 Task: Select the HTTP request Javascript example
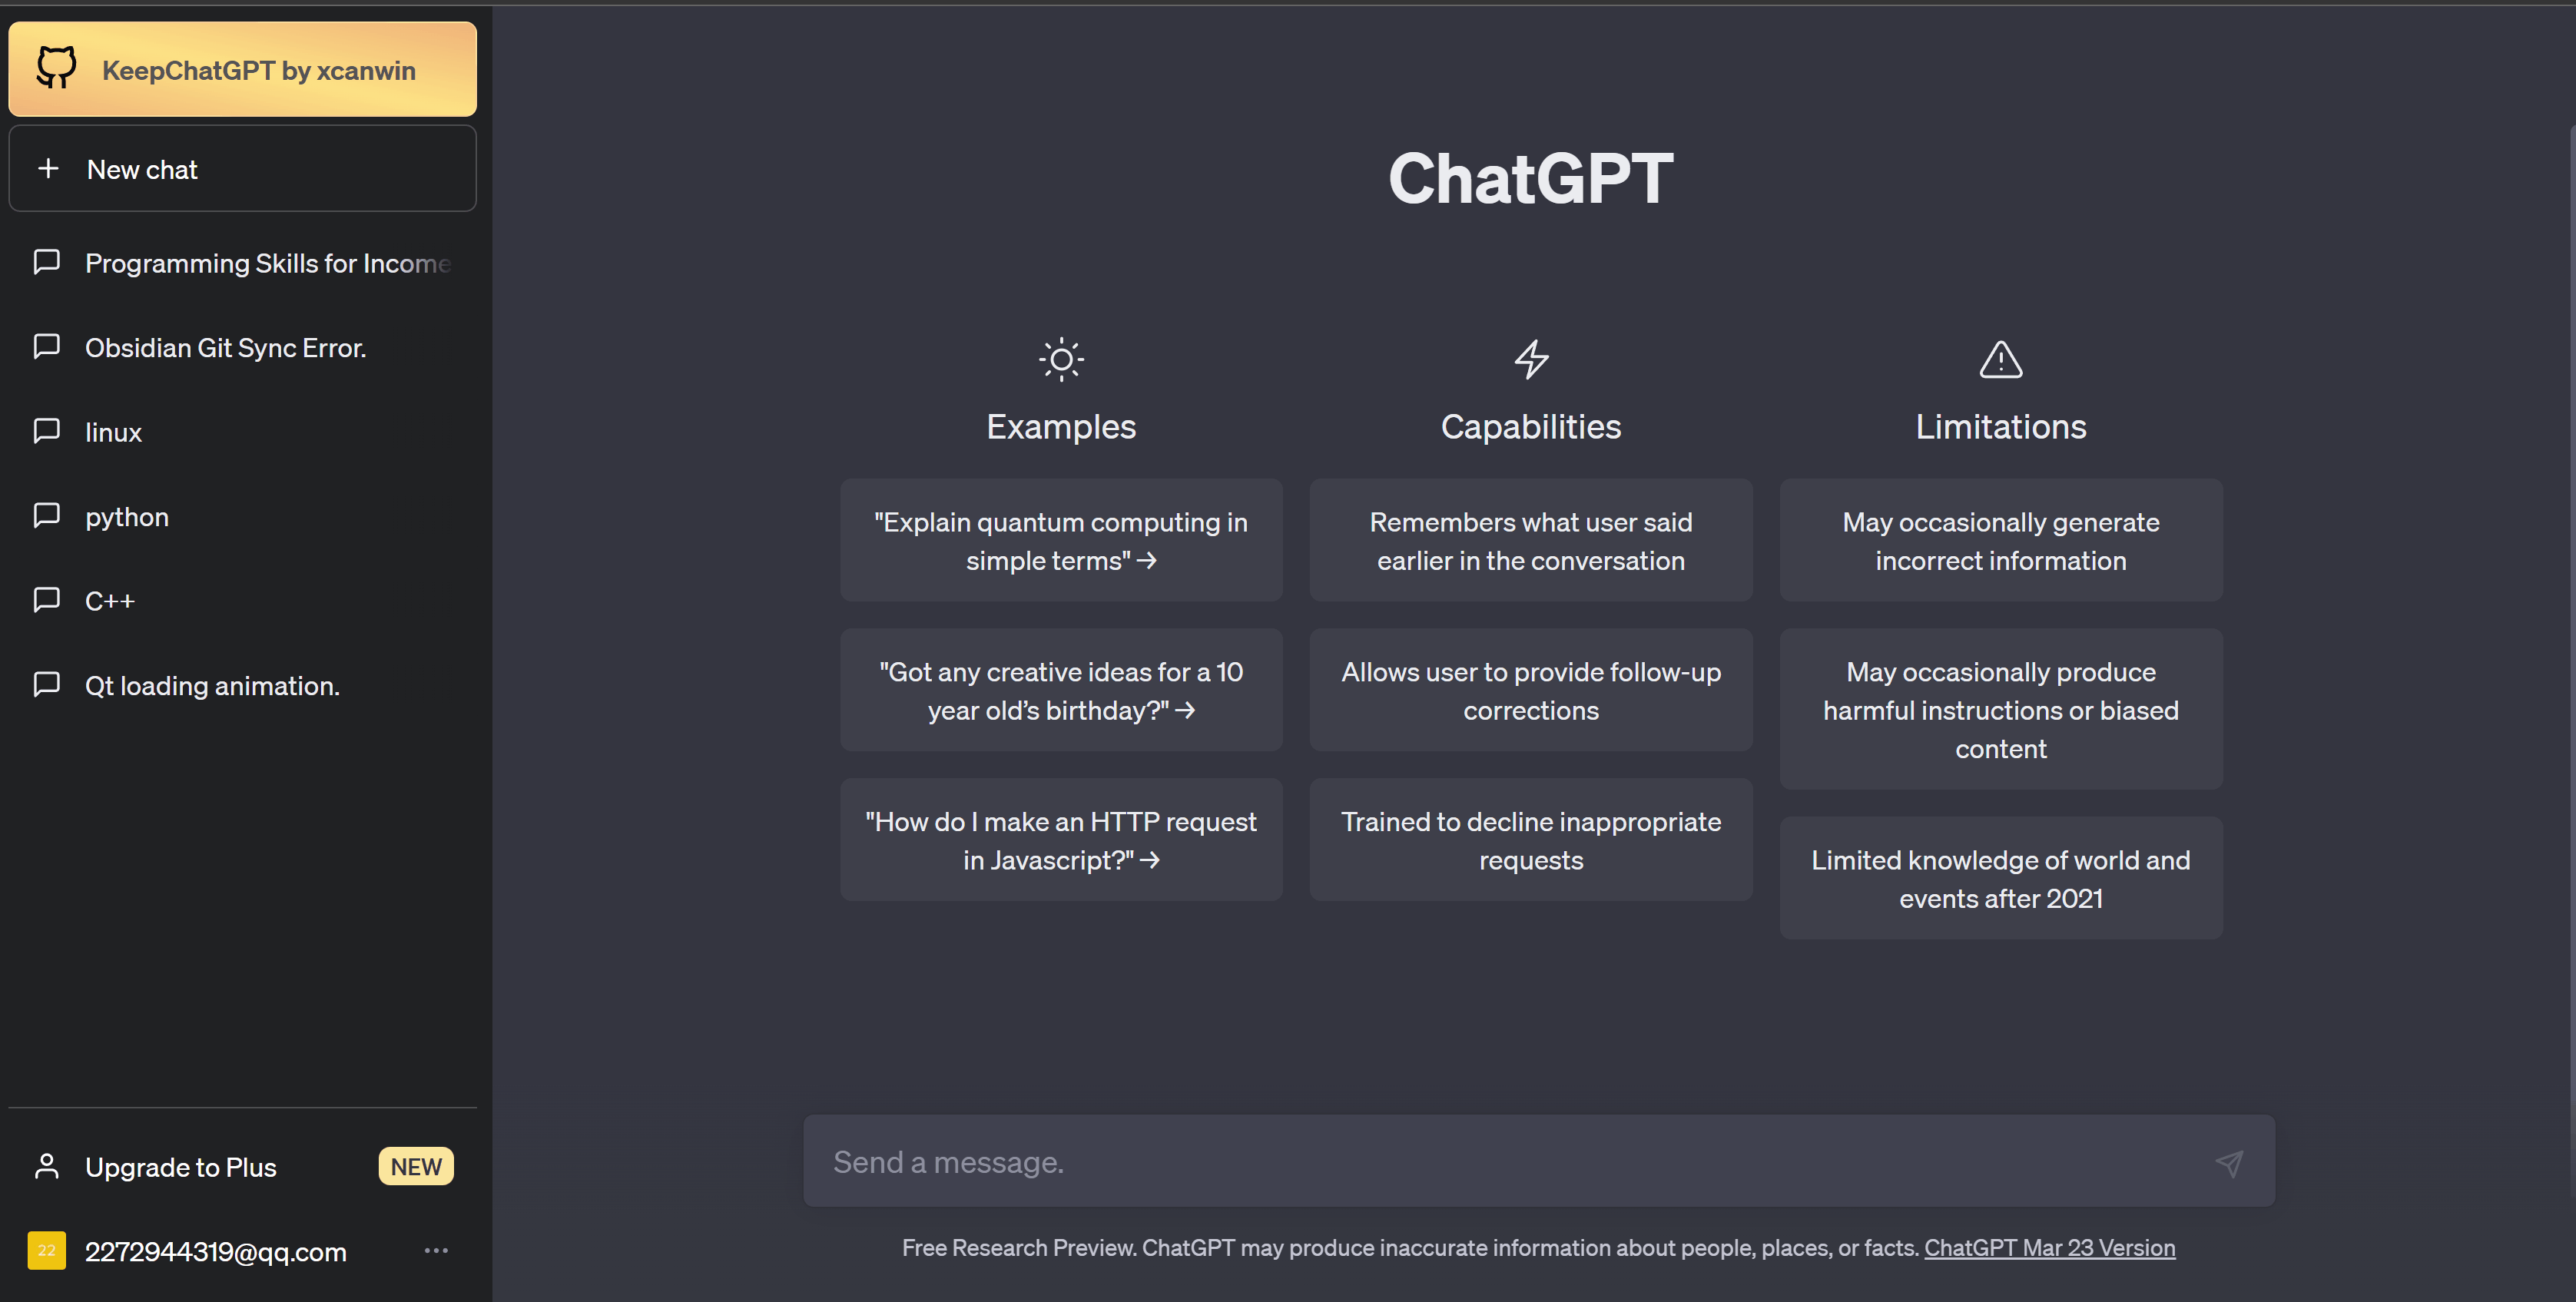(x=1059, y=839)
